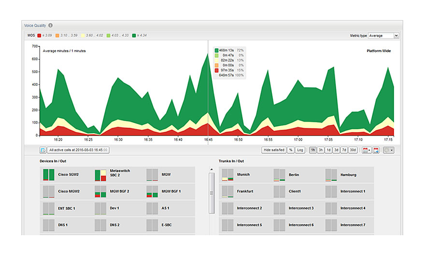Click the 82m 22s tooltip value

pos(227,60)
